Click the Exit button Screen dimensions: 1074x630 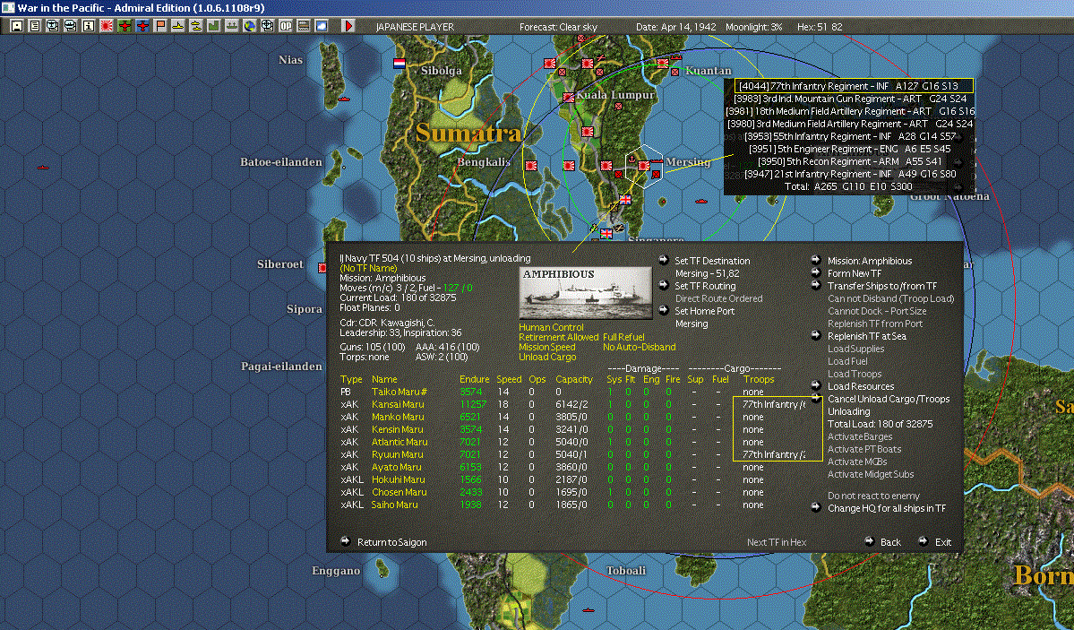coord(943,541)
